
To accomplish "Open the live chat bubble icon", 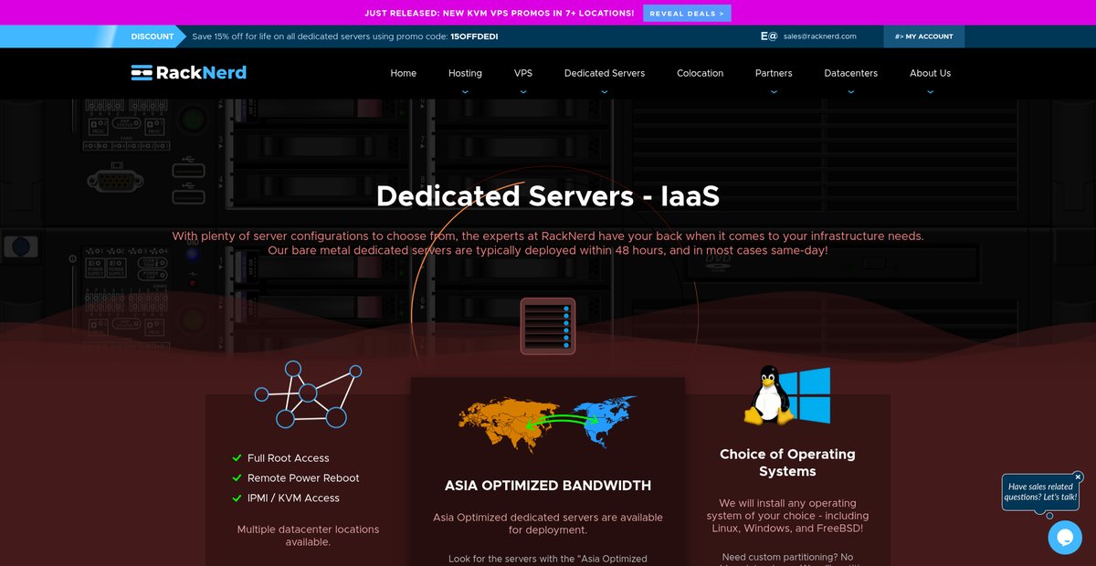I will click(1065, 538).
